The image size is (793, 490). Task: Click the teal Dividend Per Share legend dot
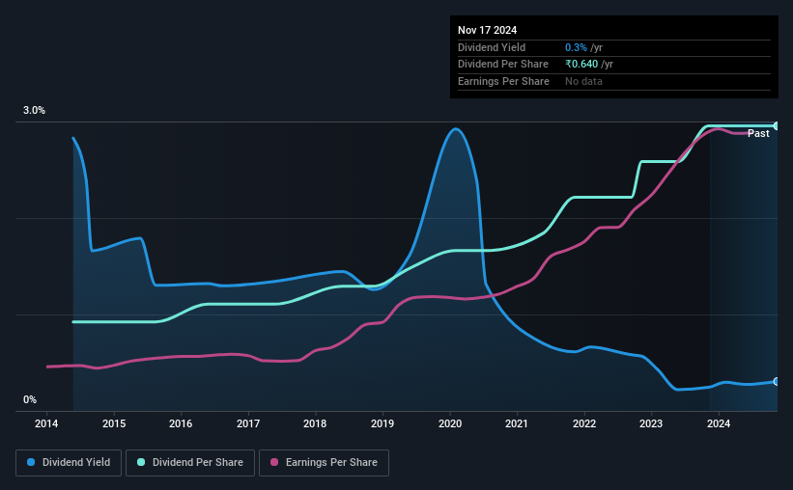point(141,462)
